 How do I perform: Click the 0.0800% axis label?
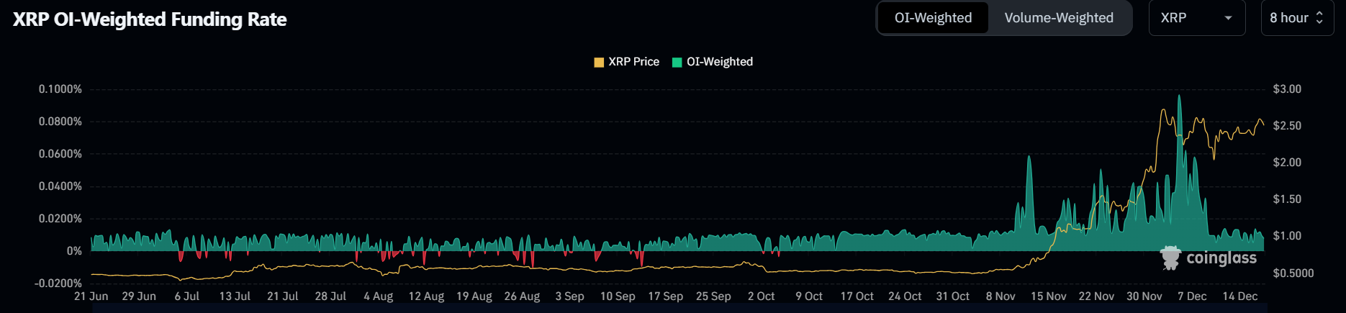(x=60, y=122)
